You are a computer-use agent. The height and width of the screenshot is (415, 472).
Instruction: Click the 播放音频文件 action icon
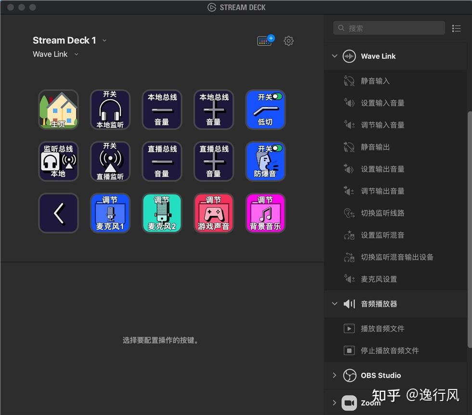[x=349, y=328]
